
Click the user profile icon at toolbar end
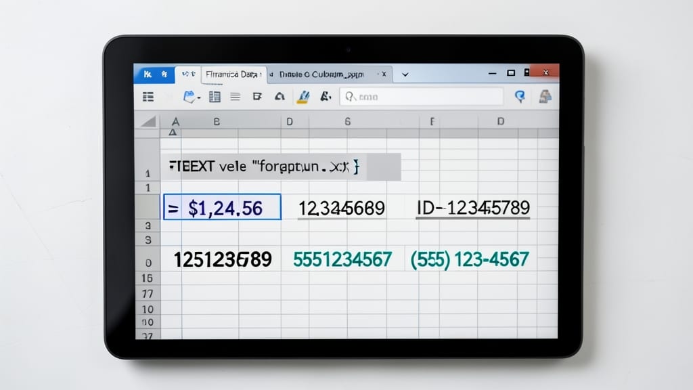click(x=545, y=96)
